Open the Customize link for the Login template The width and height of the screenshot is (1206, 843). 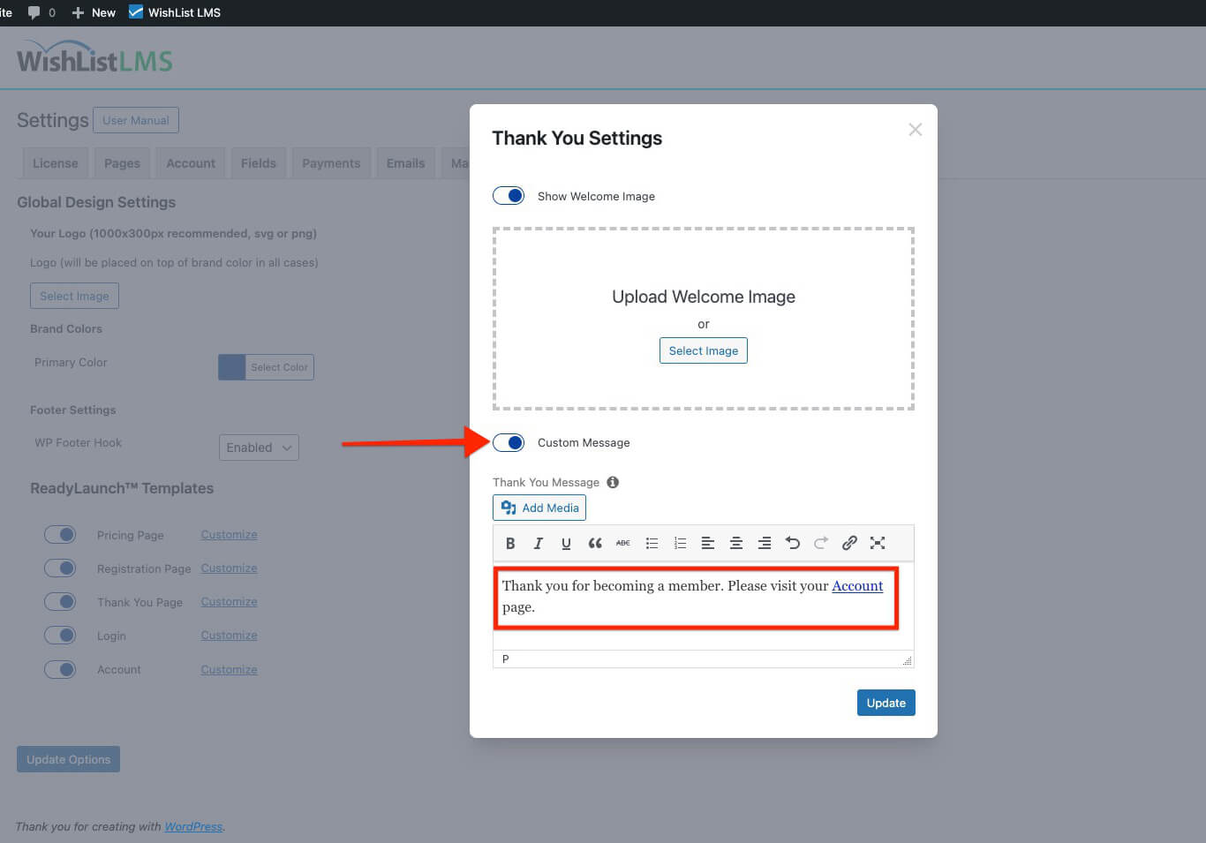pyautogui.click(x=229, y=635)
